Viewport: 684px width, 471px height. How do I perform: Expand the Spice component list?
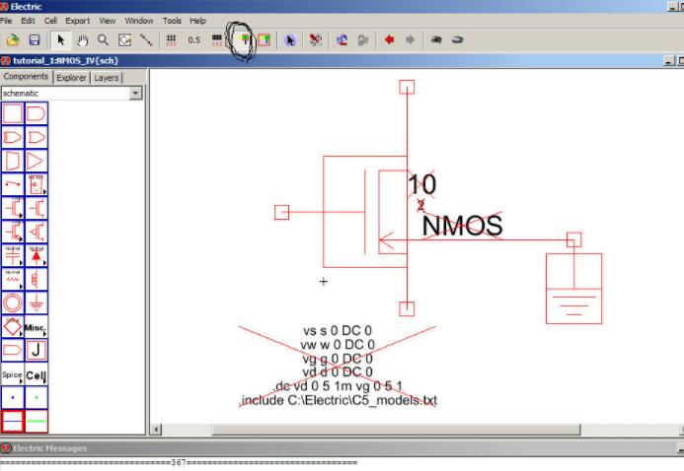click(x=13, y=375)
